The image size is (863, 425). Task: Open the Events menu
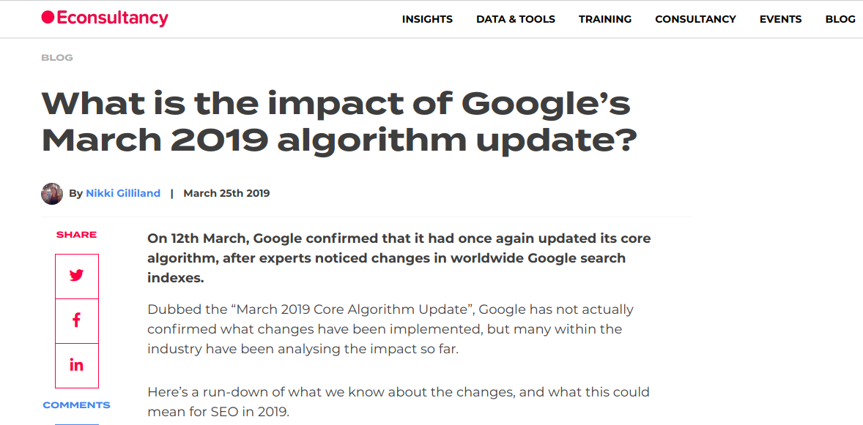780,19
